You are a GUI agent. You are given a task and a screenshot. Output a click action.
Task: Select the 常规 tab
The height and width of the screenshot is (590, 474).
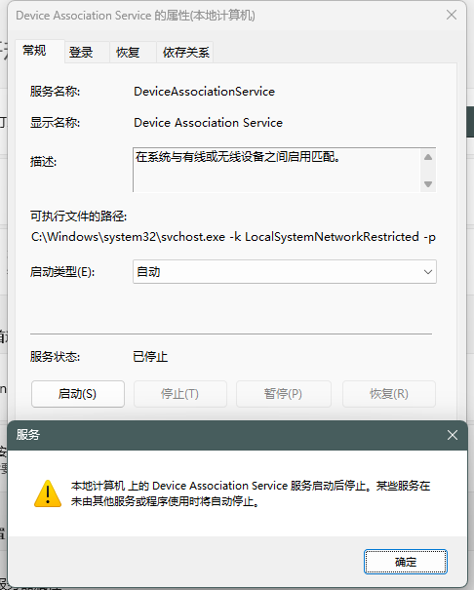click(34, 51)
